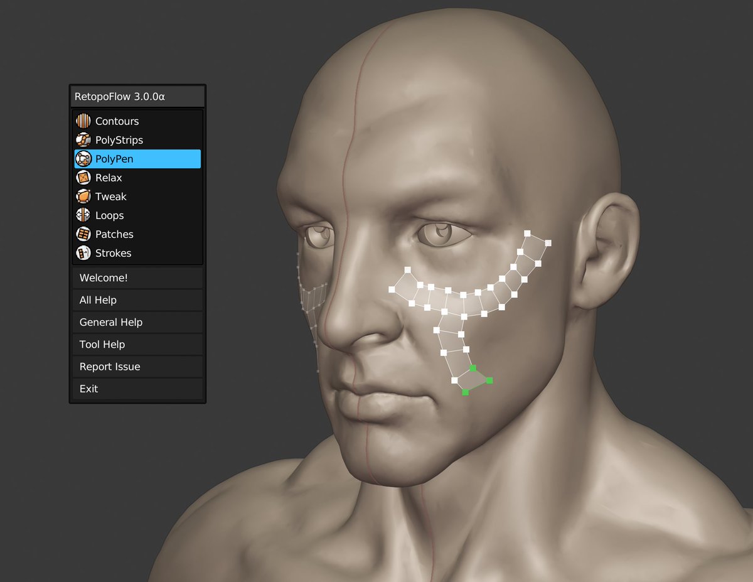Select the Loops tool icon
The width and height of the screenshot is (753, 582).
pos(83,215)
